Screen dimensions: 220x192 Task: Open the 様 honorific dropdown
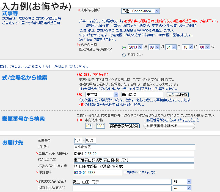tap(182, 182)
